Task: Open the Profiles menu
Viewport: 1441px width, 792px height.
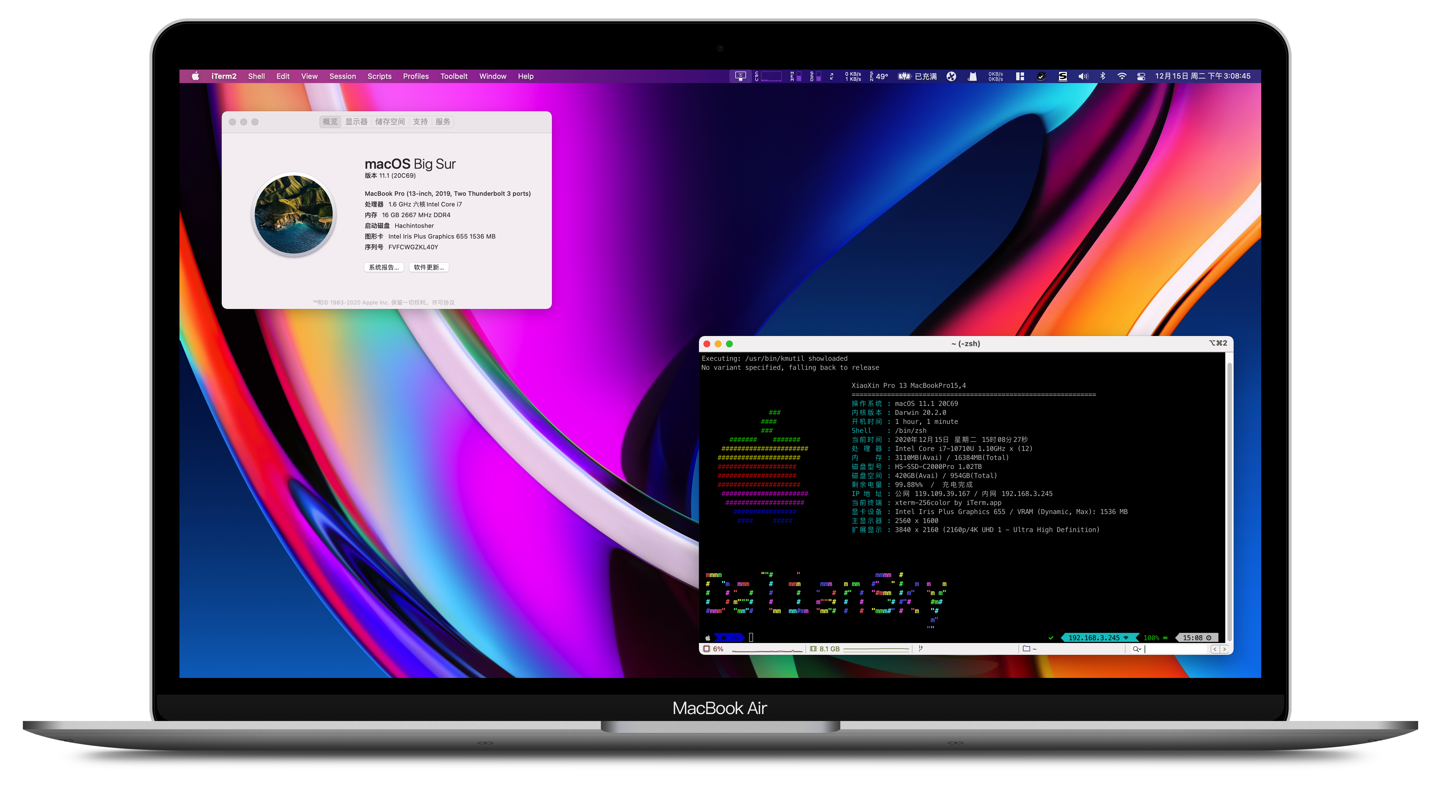Action: pos(416,76)
